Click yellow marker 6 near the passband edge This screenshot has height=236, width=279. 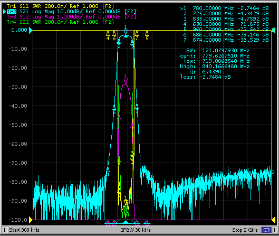(x=114, y=35)
